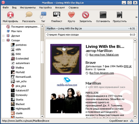
Task: Love the track with Круто heart
Action: 71,15
